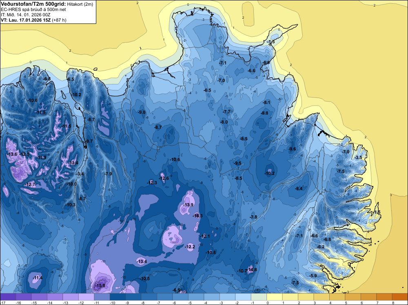The height and width of the screenshot is (305, 408).
Task: Click the line 'EC-HRES spá brúuð á 500m net'
Action: (33, 9)
